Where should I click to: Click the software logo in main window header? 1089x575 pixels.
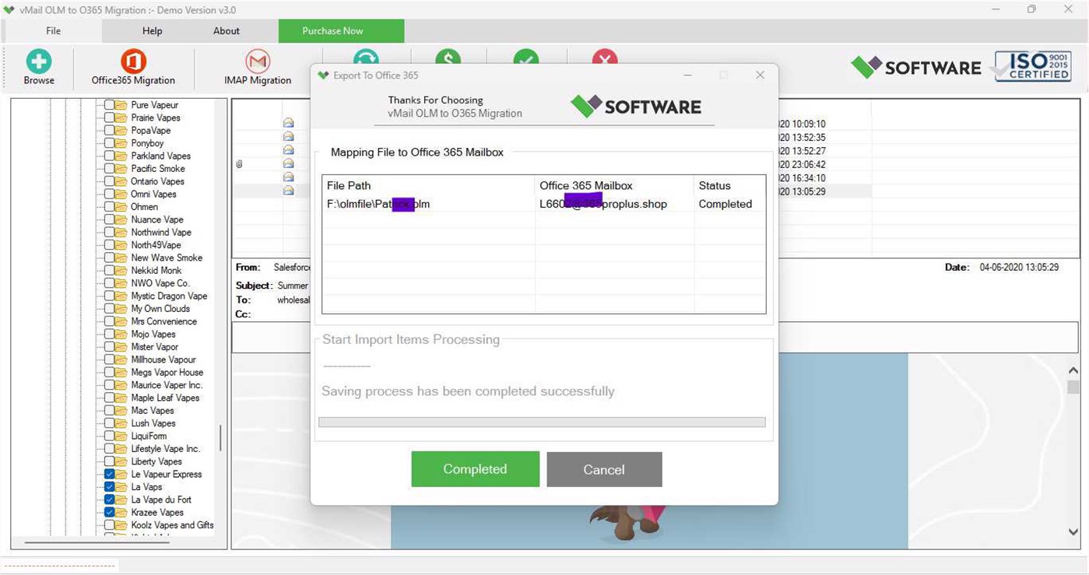[x=915, y=67]
